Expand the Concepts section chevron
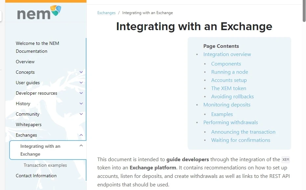Viewport: 306px width, 190px height. [x=81, y=72]
